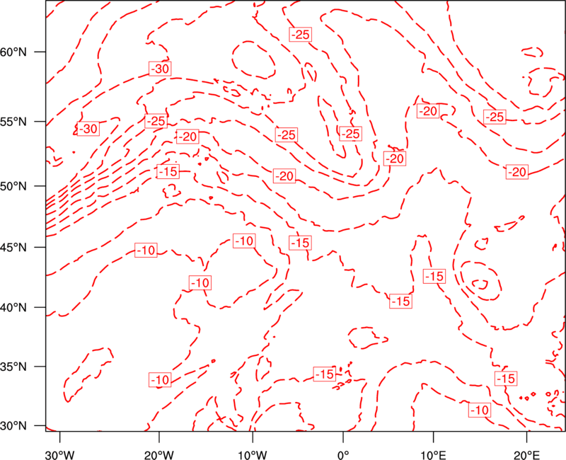Select the 0° longitude axis label
The height and width of the screenshot is (460, 566).
click(343, 454)
